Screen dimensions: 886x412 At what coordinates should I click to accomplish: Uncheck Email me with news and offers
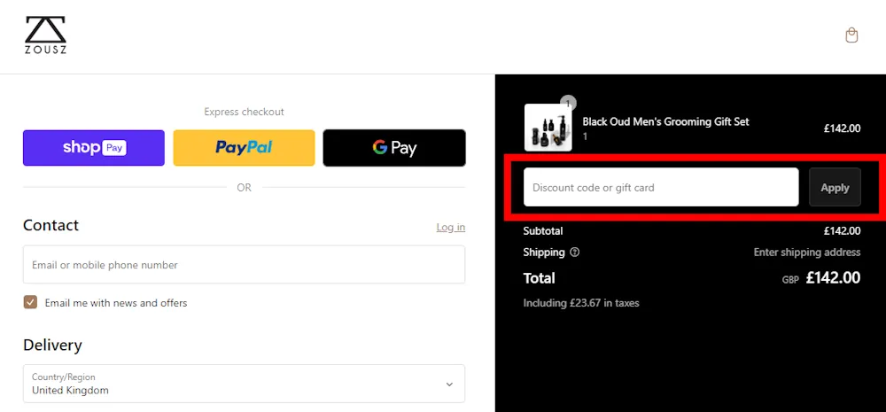(x=30, y=302)
